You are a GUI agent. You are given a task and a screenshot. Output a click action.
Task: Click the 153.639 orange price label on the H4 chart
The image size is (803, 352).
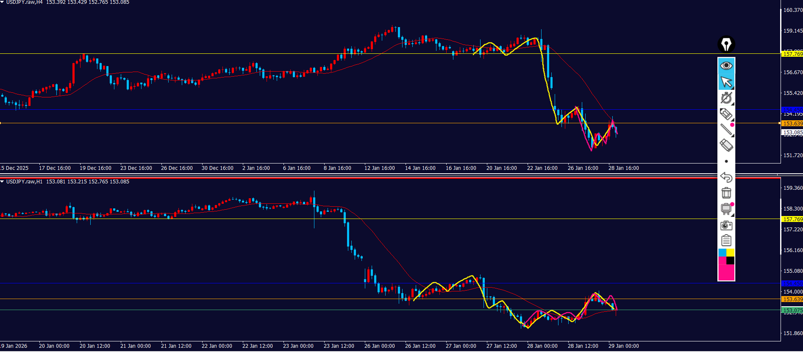click(792, 124)
